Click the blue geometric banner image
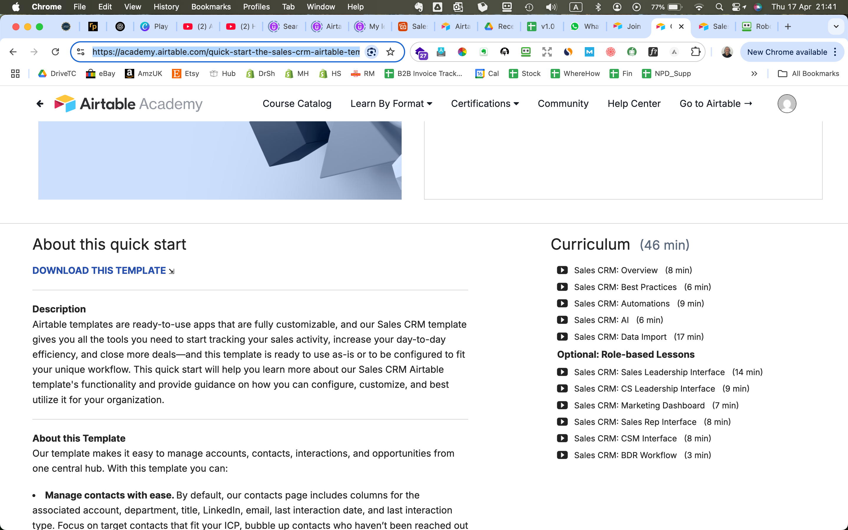The image size is (848, 530). tap(220, 160)
